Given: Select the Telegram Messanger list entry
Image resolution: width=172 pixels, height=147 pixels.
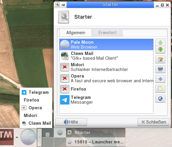Looking at the screenshot, I should click(x=106, y=100).
